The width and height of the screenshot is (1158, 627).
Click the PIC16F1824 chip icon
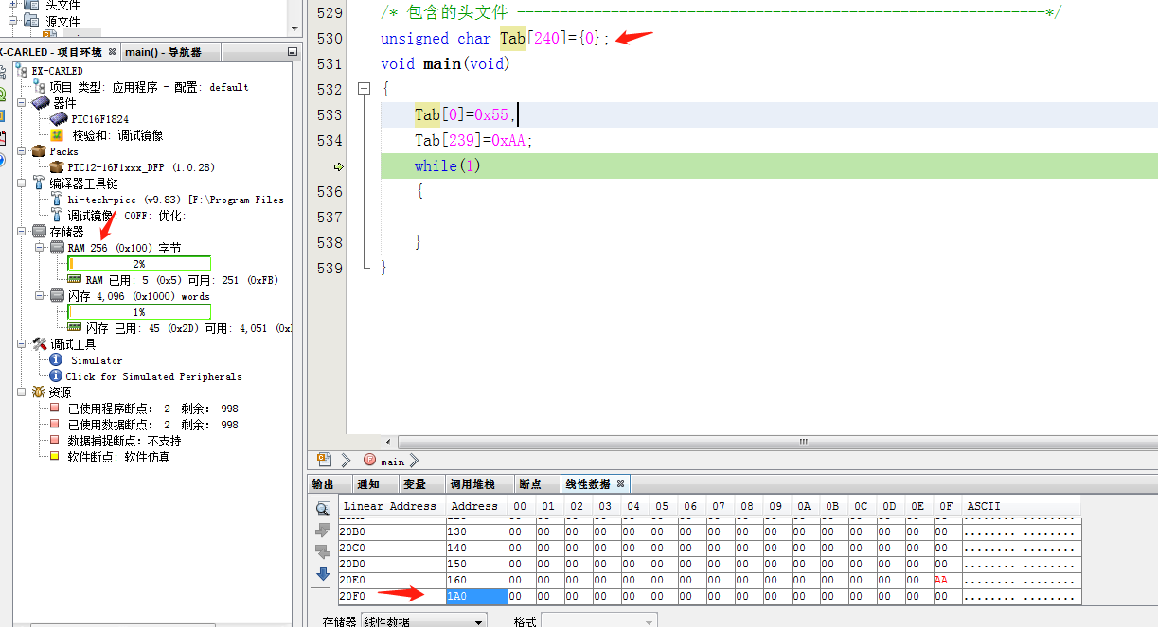click(x=59, y=119)
